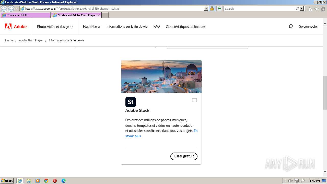Viewport: 327px width, 184px height.
Task: Click the Santorini Adobe Stock image
Action: 161,77
